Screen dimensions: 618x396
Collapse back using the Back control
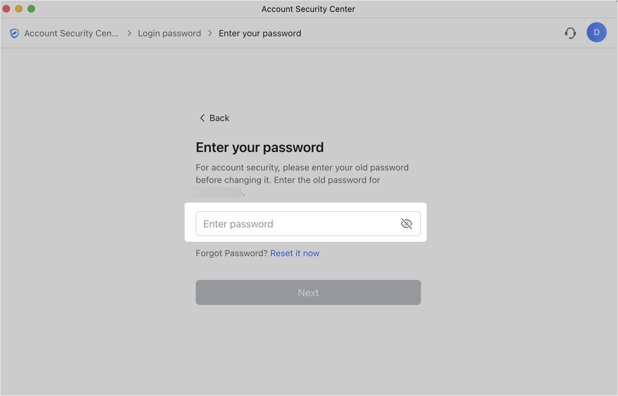coord(214,118)
